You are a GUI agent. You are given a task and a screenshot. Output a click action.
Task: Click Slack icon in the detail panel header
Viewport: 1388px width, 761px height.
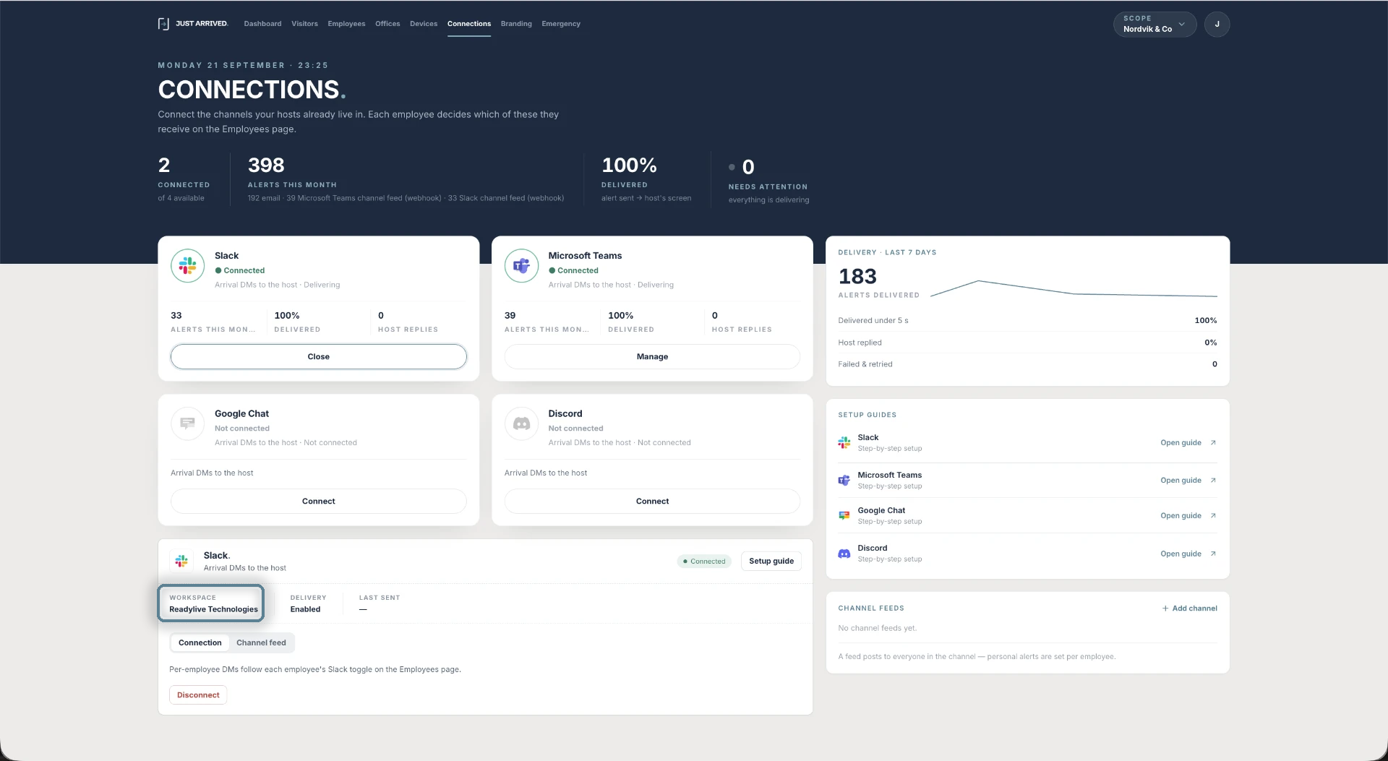click(x=181, y=561)
